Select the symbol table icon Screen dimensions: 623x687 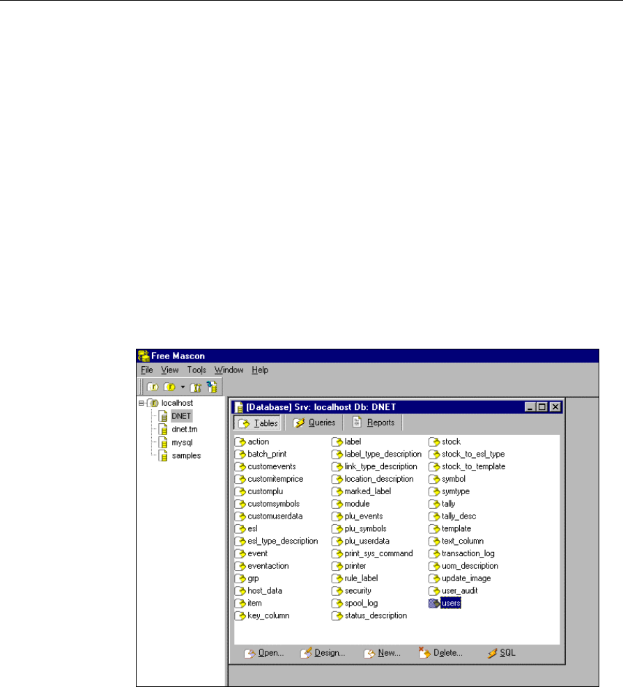click(x=434, y=480)
